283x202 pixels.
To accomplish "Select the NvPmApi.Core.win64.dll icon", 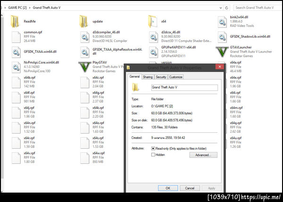I will [16, 67].
